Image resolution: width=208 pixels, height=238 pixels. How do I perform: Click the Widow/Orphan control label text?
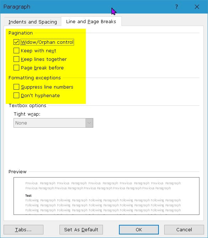click(47, 42)
